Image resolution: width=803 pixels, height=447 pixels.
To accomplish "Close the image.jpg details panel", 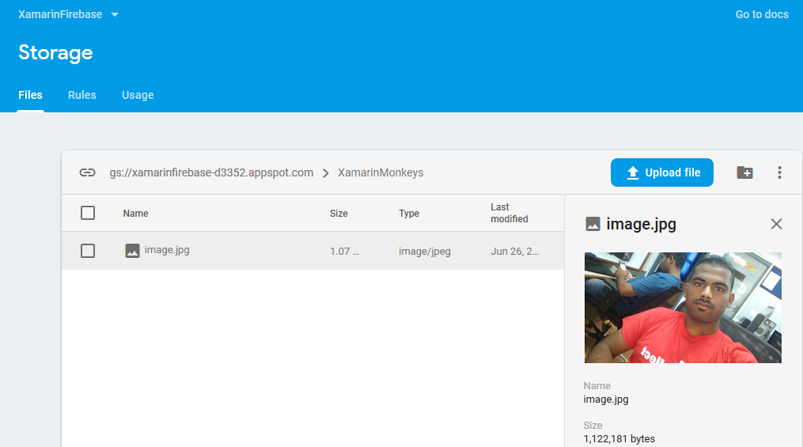I will [776, 224].
